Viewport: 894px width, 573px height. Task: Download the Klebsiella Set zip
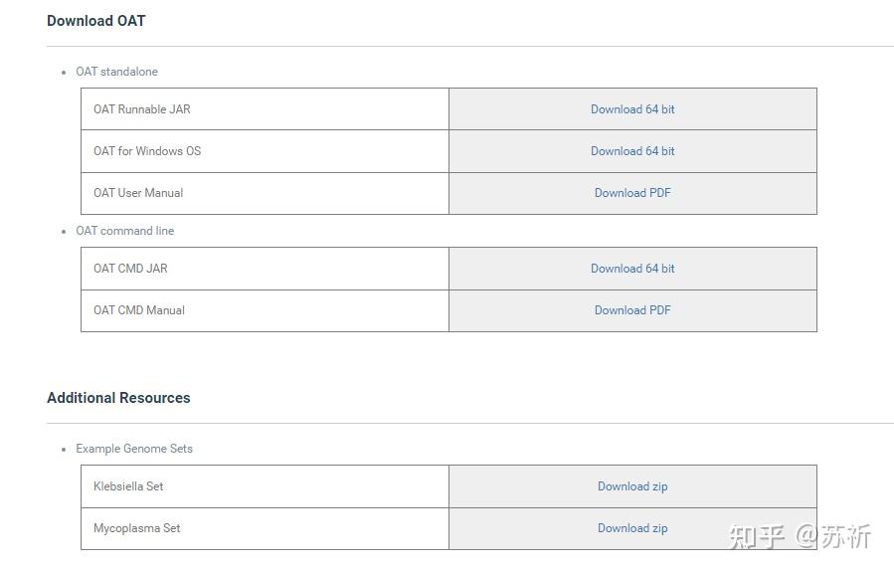point(632,486)
